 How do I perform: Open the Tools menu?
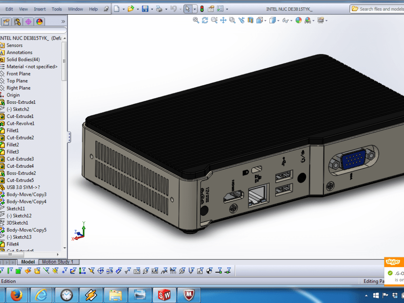[57, 9]
